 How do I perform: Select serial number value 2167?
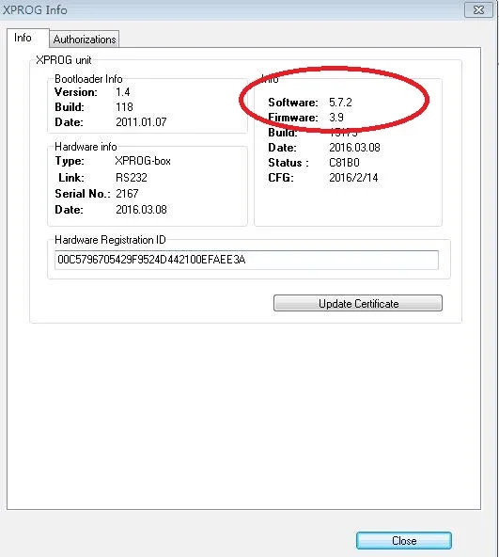point(127,194)
